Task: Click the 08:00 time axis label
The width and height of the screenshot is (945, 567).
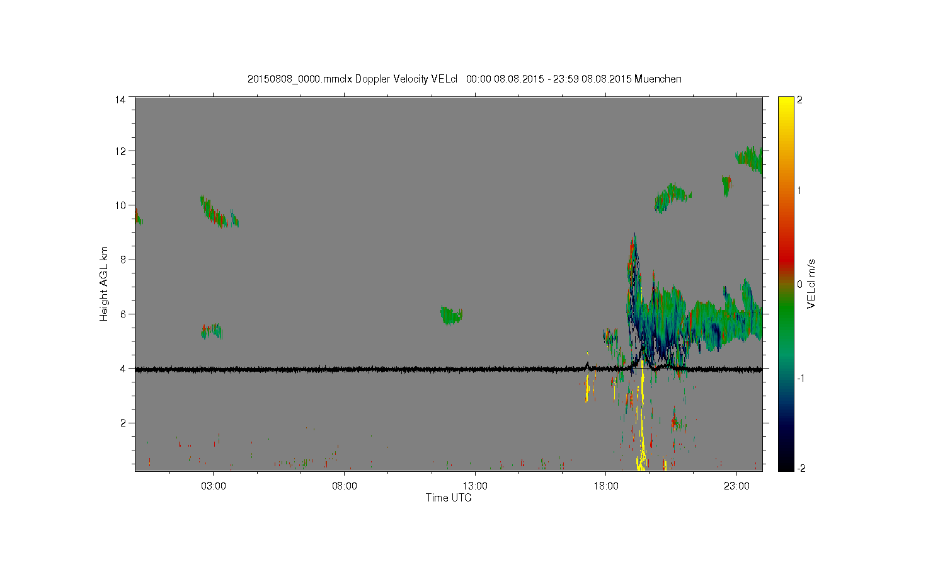Action: pos(344,486)
